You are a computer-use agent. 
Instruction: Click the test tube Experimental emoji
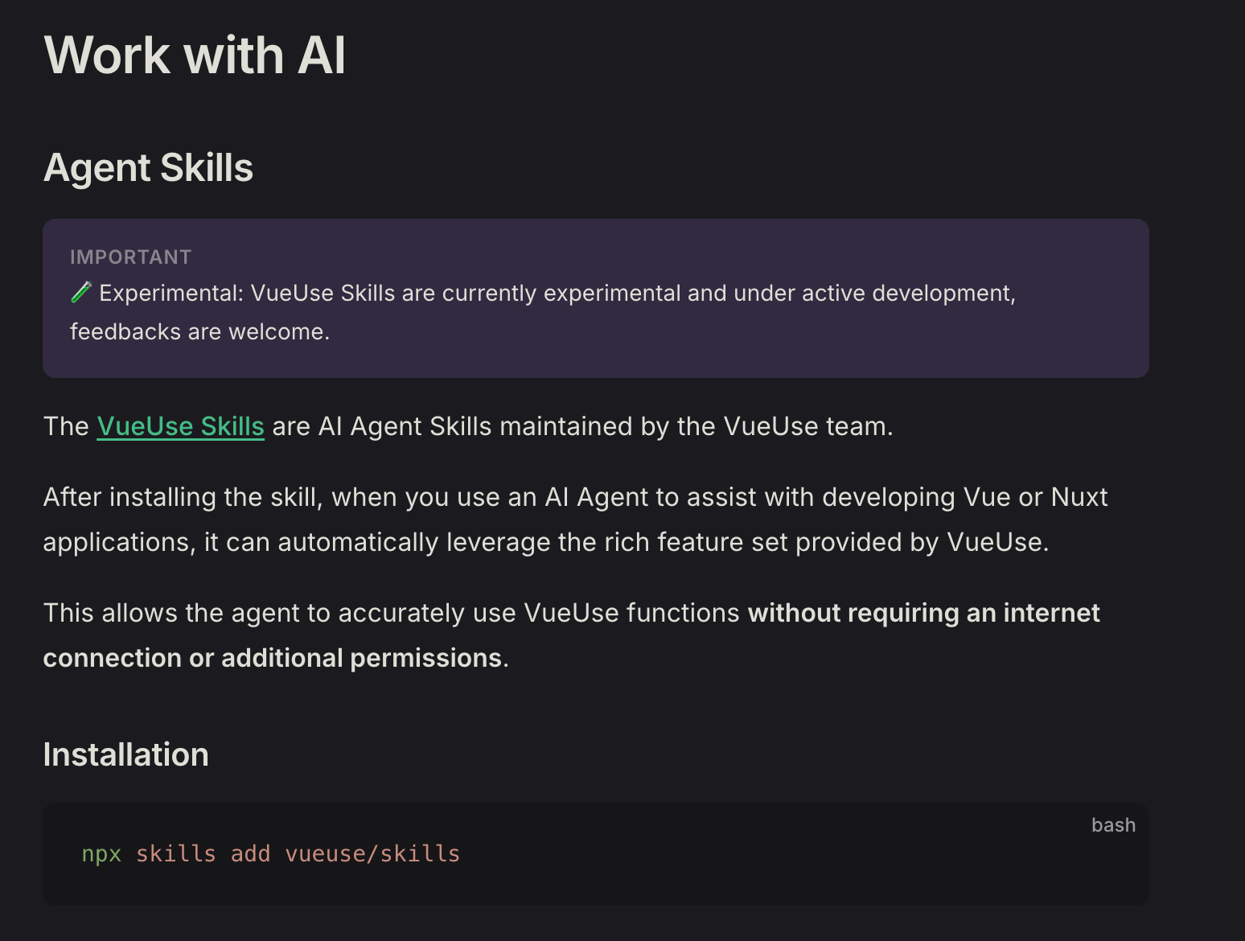click(x=81, y=293)
